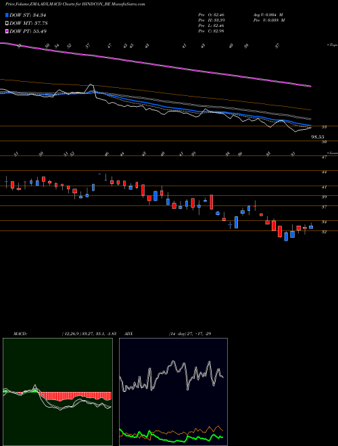338x446 pixels.
Task: Click the 47 price axis label
Action: (324, 157)
